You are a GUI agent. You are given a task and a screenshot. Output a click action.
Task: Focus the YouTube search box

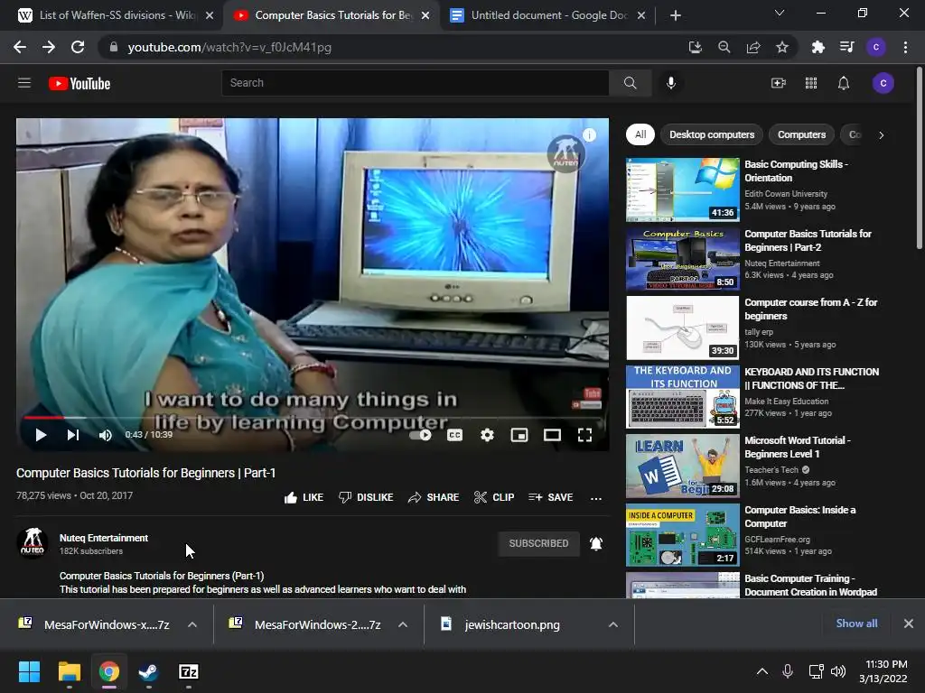pyautogui.click(x=416, y=83)
